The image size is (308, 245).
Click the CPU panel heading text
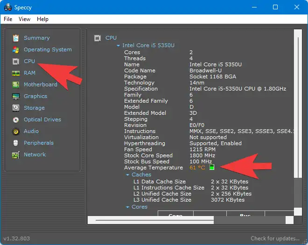pyautogui.click(x=111, y=38)
